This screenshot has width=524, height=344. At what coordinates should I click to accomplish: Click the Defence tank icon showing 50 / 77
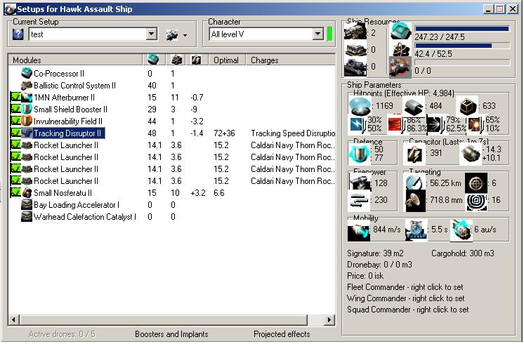(359, 154)
